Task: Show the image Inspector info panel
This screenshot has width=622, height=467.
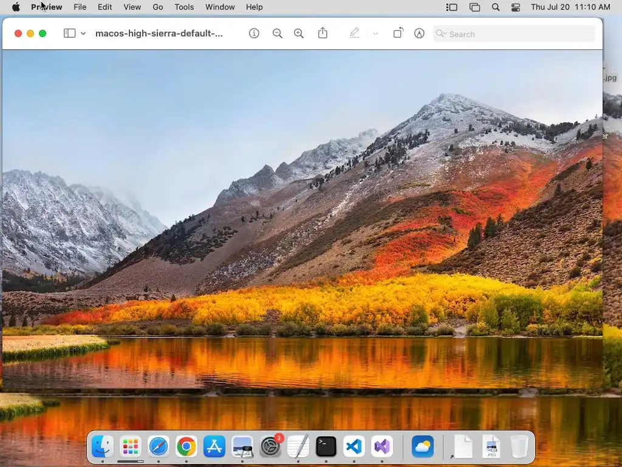Action: pos(254,33)
